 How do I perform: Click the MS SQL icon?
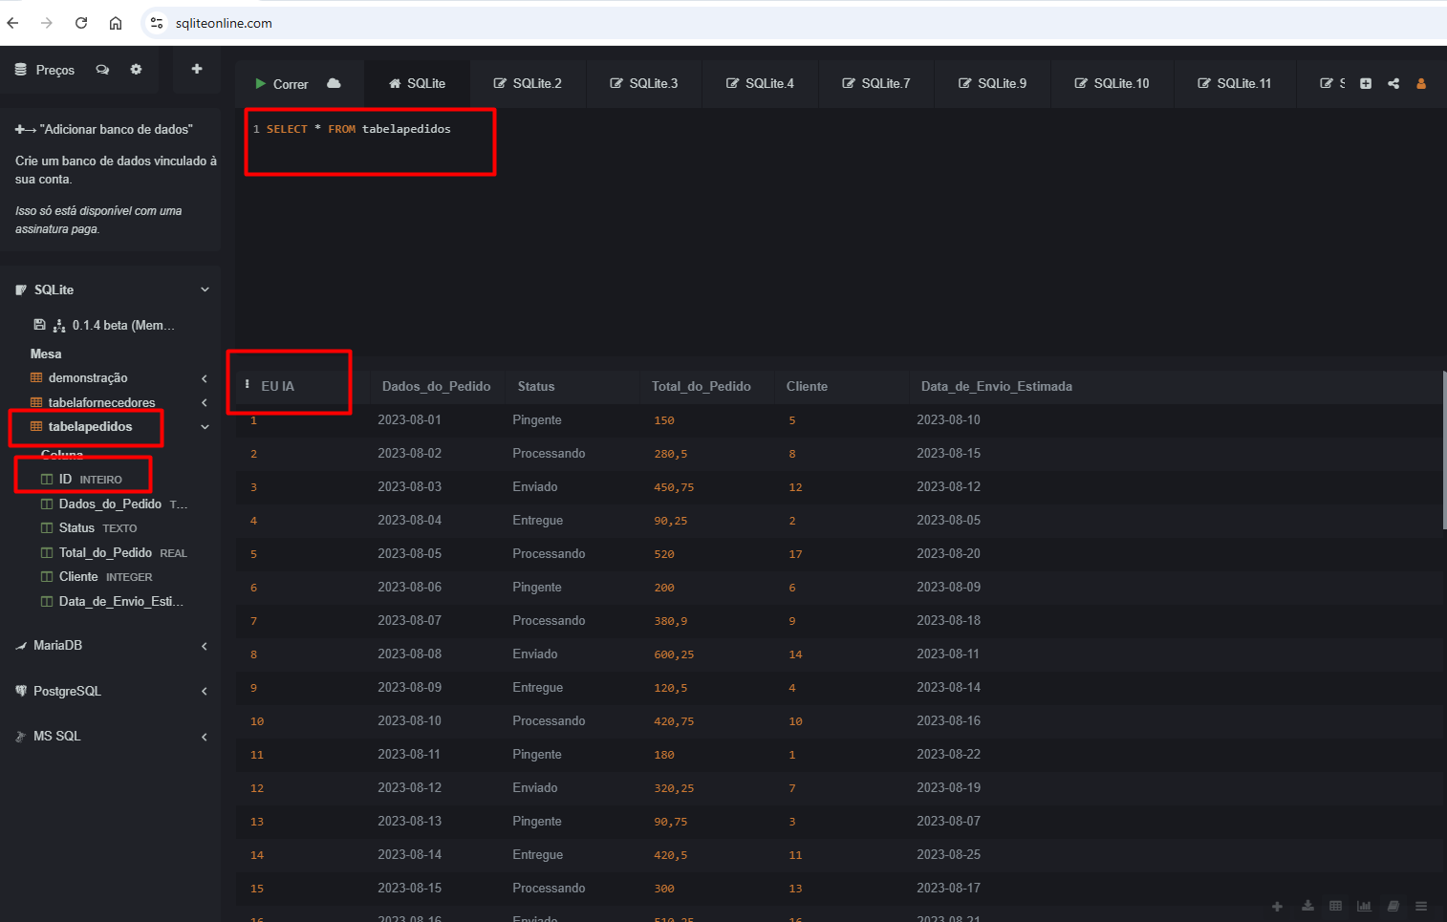click(x=21, y=736)
